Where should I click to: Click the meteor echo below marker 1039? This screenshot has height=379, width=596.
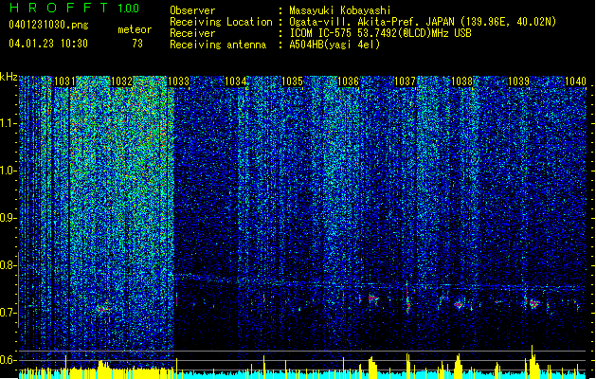tap(533, 303)
